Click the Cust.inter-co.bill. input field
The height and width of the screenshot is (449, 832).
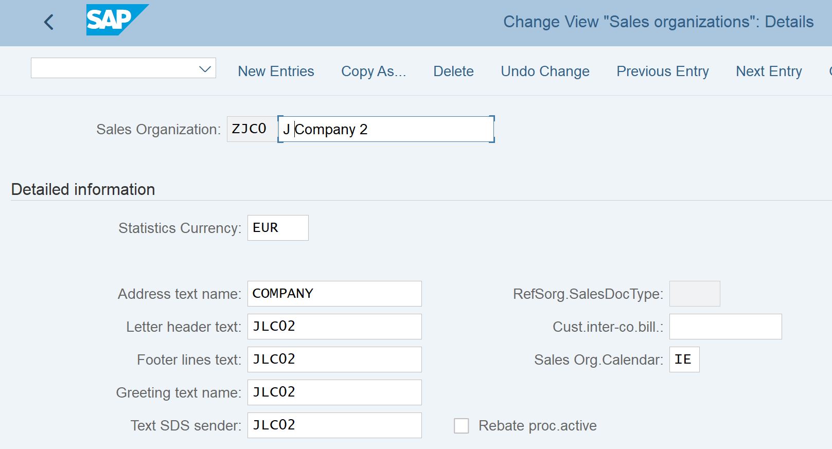(x=725, y=327)
